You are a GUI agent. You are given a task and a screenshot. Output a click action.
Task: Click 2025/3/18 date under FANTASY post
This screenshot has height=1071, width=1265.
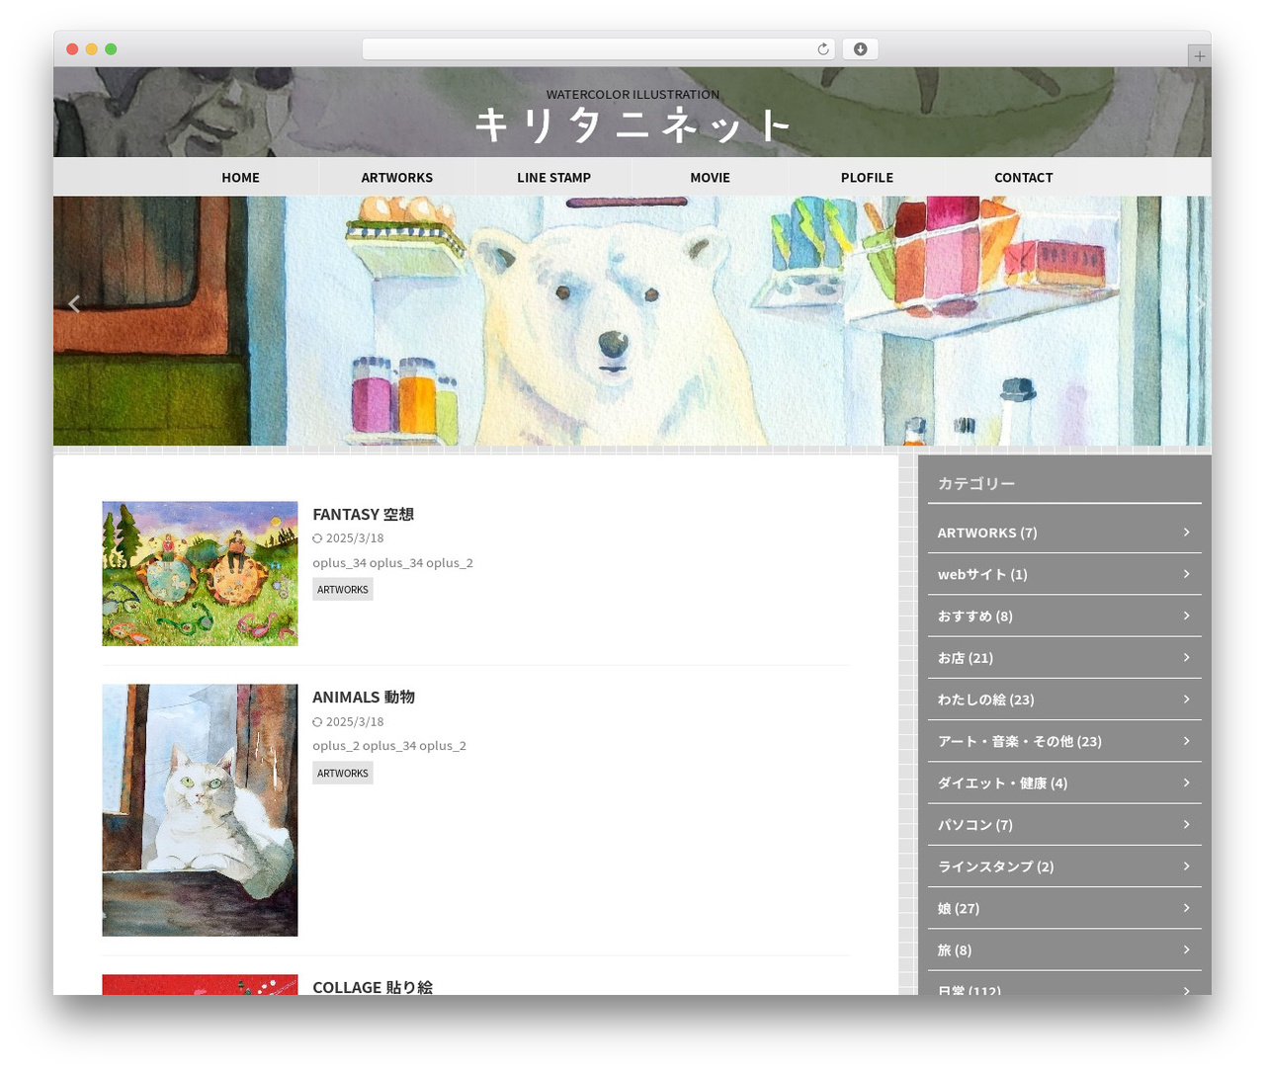(x=355, y=538)
